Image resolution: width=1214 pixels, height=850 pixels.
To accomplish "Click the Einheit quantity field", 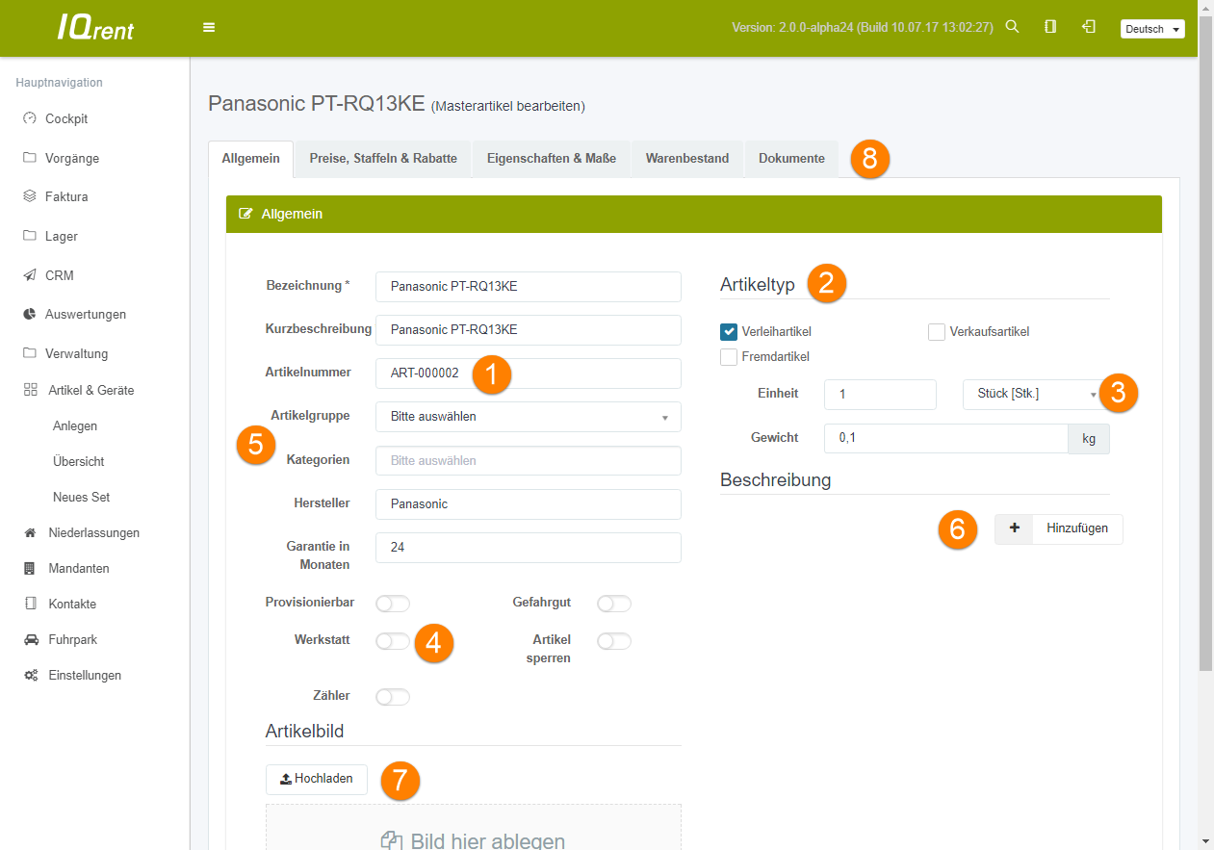I will [x=881, y=395].
